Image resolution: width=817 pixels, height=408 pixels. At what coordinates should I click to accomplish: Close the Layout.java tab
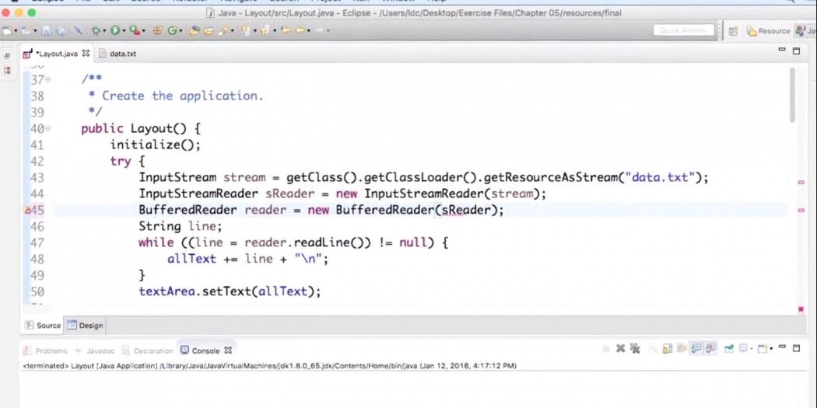click(86, 53)
